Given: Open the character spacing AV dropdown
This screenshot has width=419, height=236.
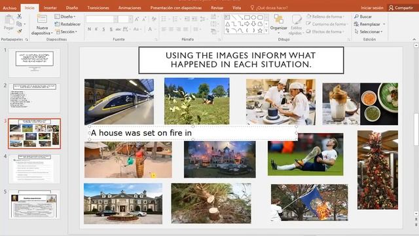Looking at the screenshot, I should (126, 29).
